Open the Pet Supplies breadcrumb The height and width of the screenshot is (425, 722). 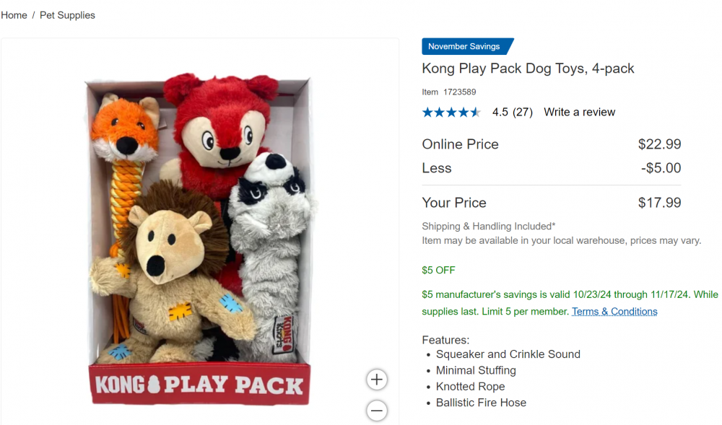[67, 15]
